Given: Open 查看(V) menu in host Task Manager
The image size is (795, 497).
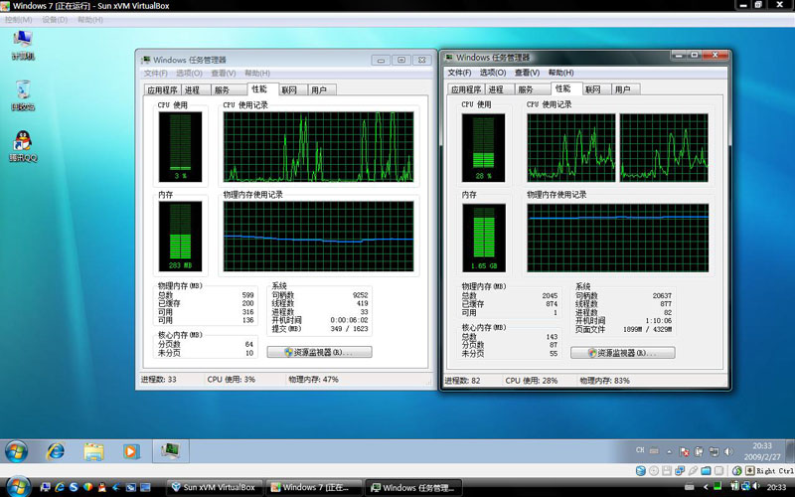Looking at the screenshot, I should [x=528, y=73].
